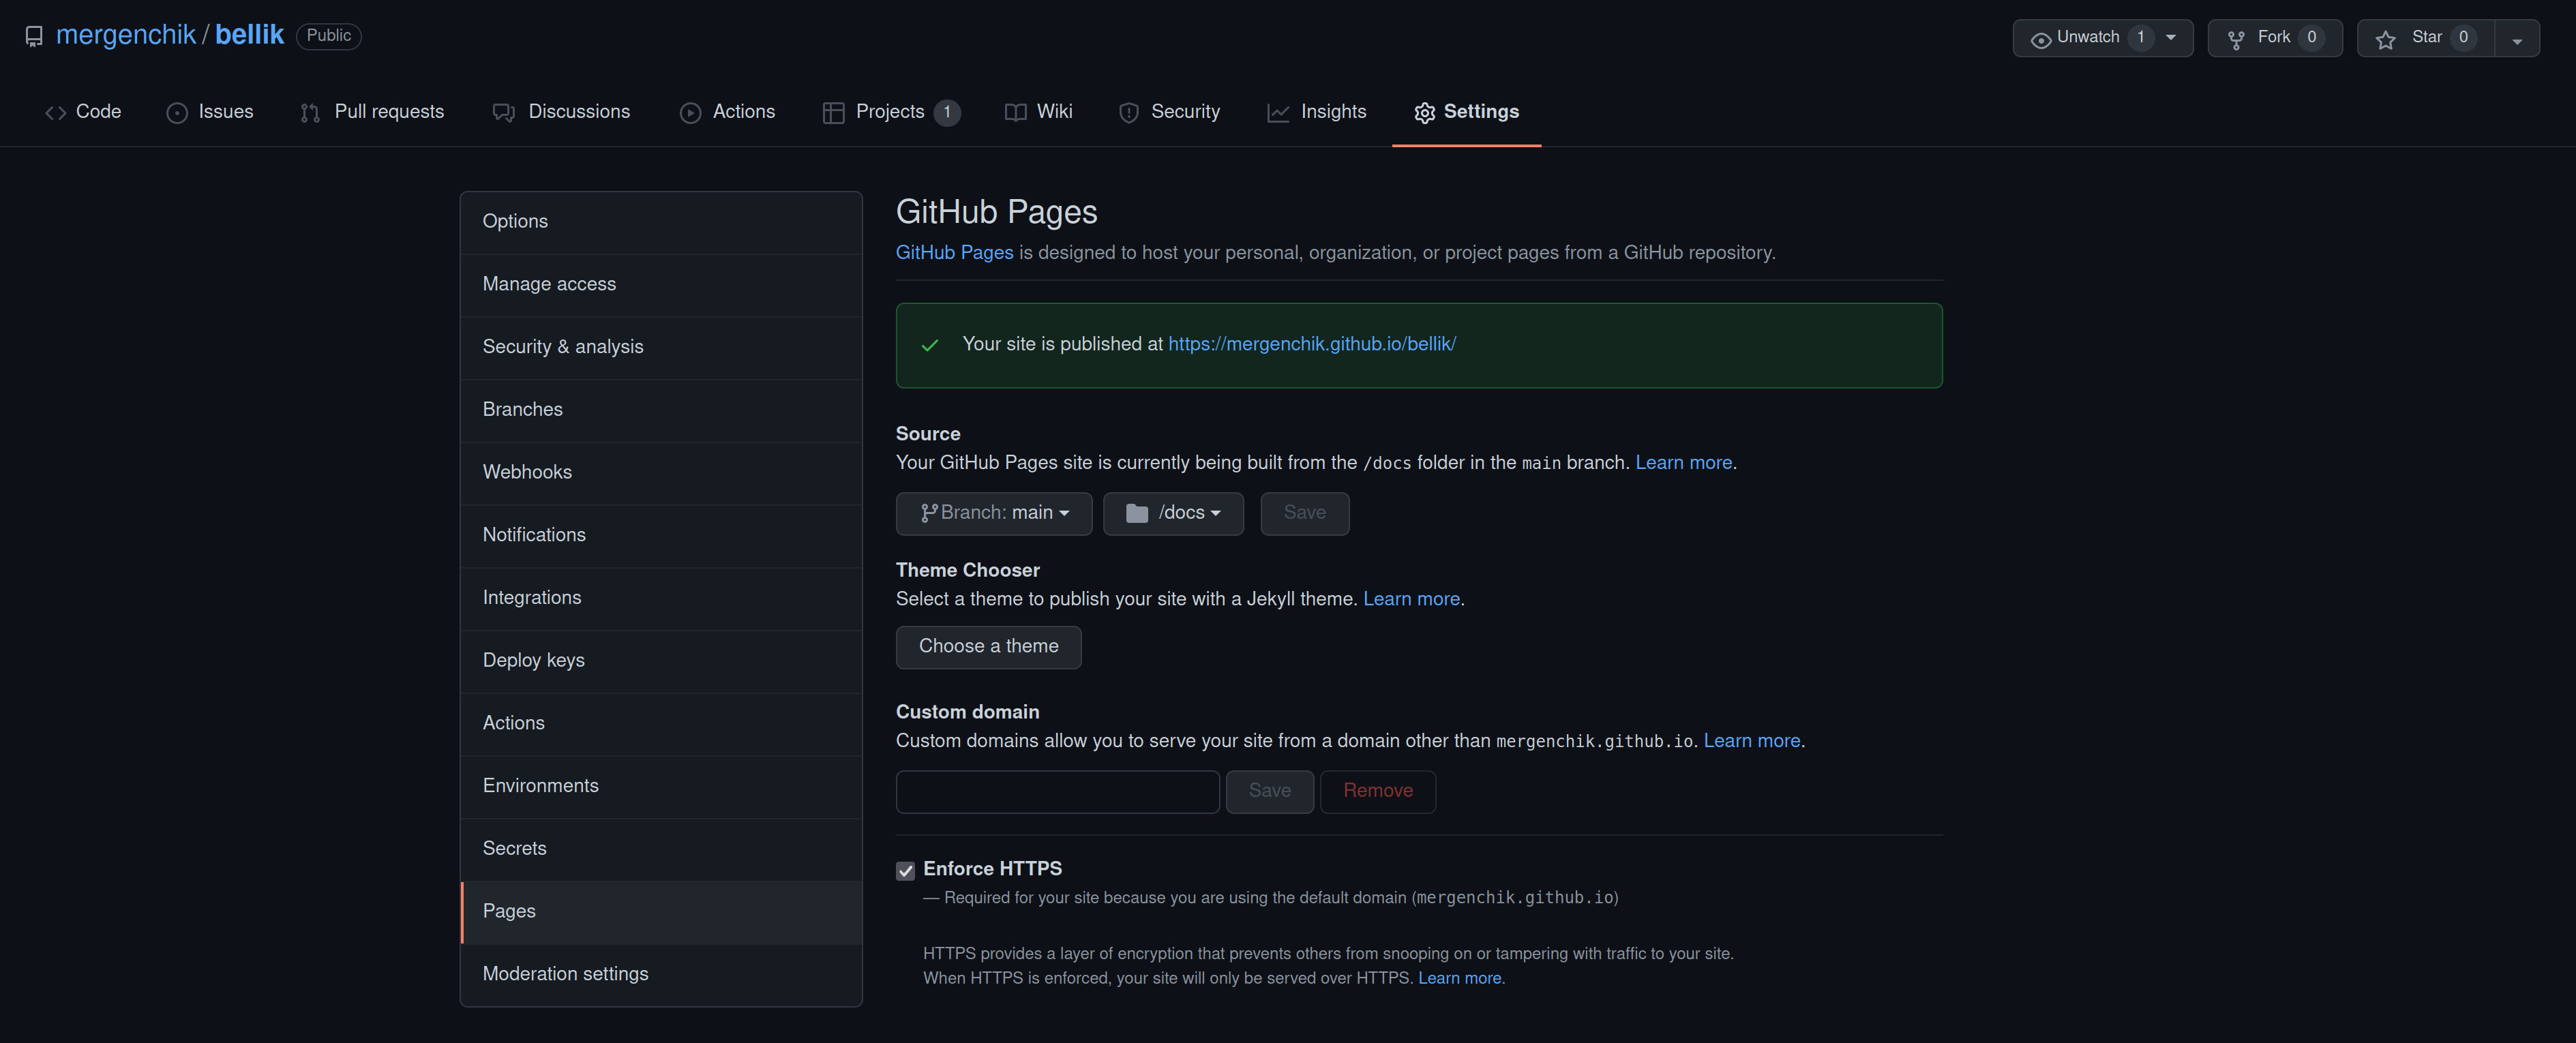Click the Discussions speech bubble icon
2576x1043 pixels.
tap(503, 113)
